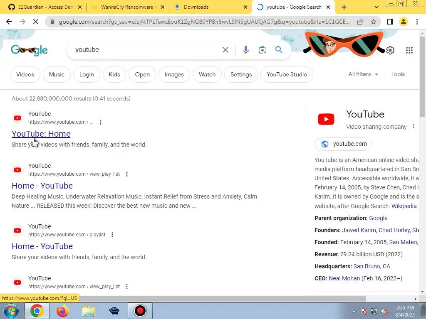Open knowledge panel more options dots
426x319 pixels.
tap(413, 126)
